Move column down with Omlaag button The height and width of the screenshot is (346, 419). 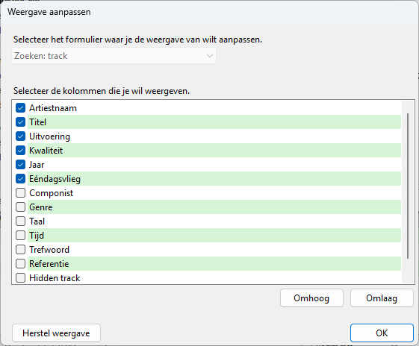pyautogui.click(x=382, y=298)
